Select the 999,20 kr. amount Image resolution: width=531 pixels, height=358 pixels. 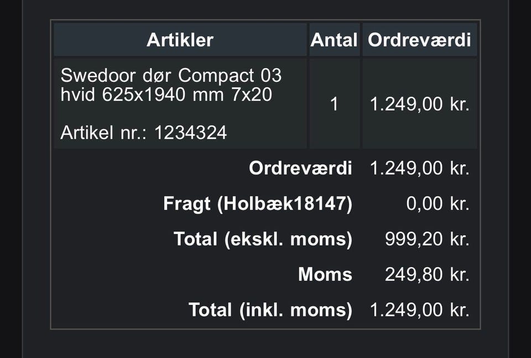click(x=427, y=239)
